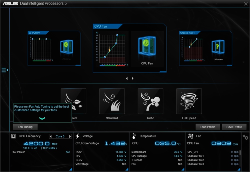Select the Full Speed tornado icon
The height and width of the screenshot is (172, 250).
point(189,101)
